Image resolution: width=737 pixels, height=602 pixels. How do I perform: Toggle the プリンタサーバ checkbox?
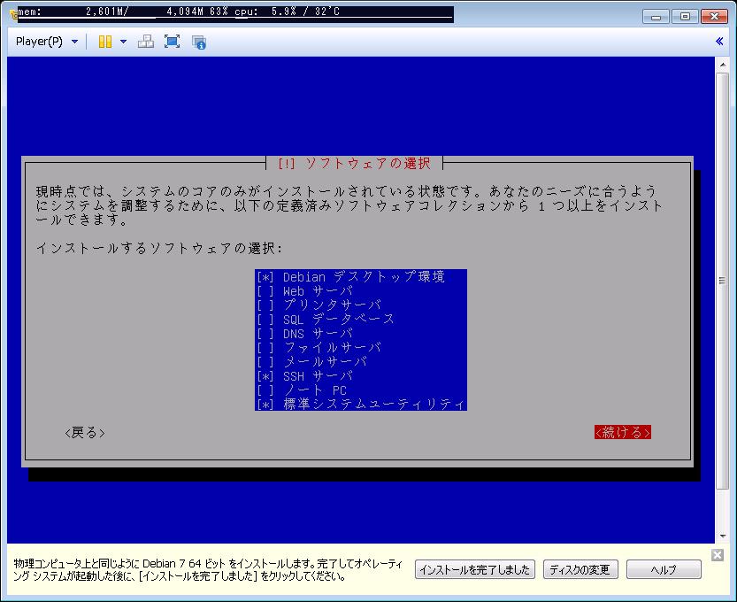[265, 305]
